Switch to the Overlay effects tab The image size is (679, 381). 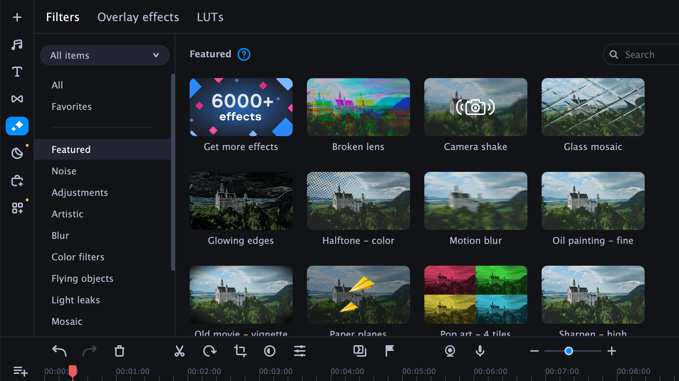click(x=138, y=17)
